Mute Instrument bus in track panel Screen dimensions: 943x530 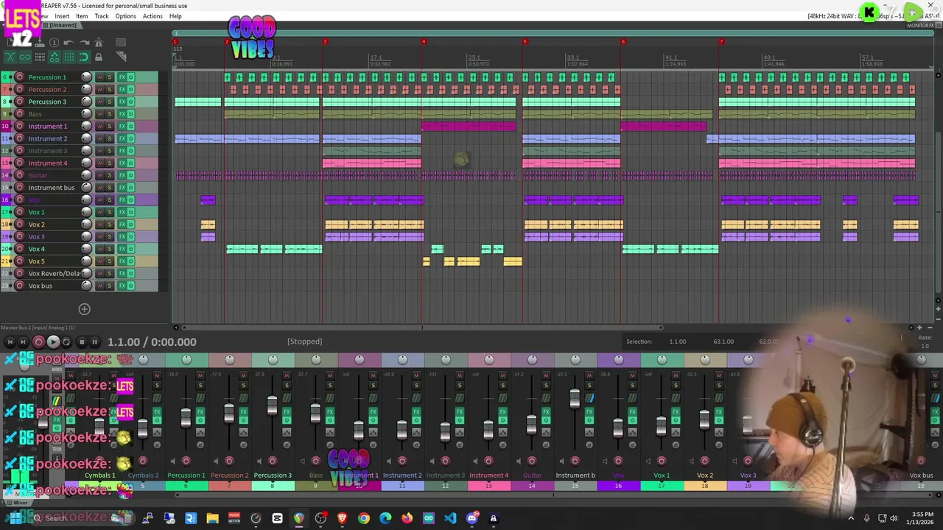tap(100, 188)
